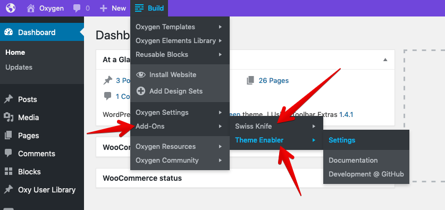Click the Comments speech bubble sidebar icon

(x=9, y=154)
